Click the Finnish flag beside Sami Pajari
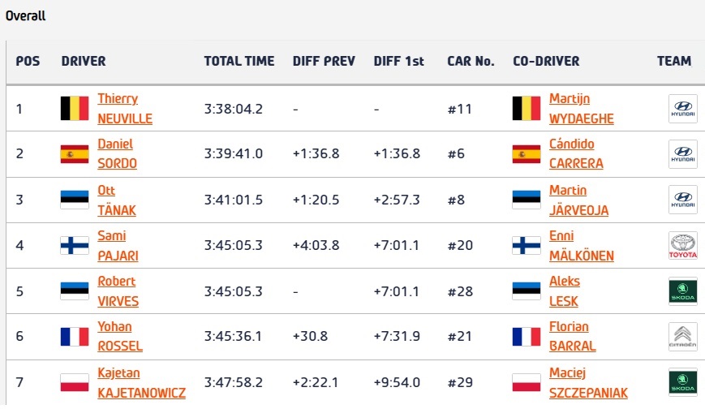The image size is (705, 409). pos(75,246)
